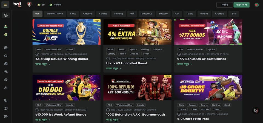Image resolution: width=263 pixels, height=123 pixels.
Task: Open the download icon in sidebar
Action: coord(6,87)
